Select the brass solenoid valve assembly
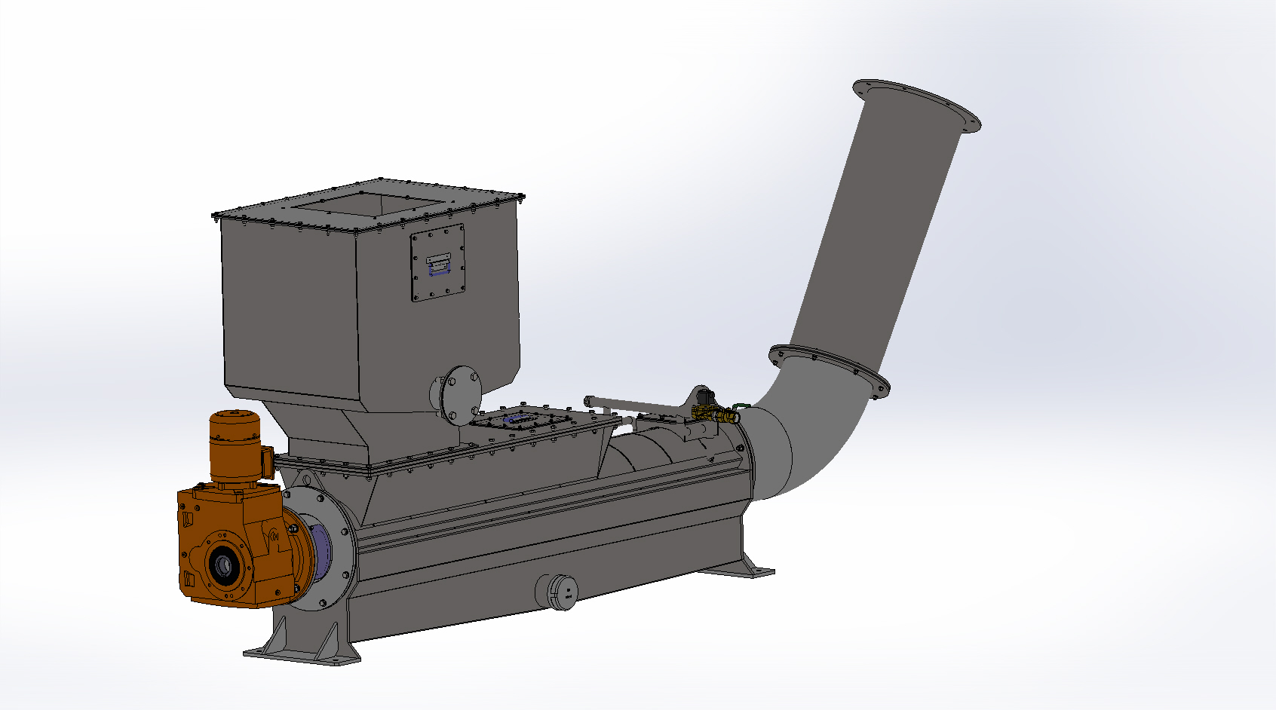This screenshot has width=1276, height=710. [x=709, y=412]
